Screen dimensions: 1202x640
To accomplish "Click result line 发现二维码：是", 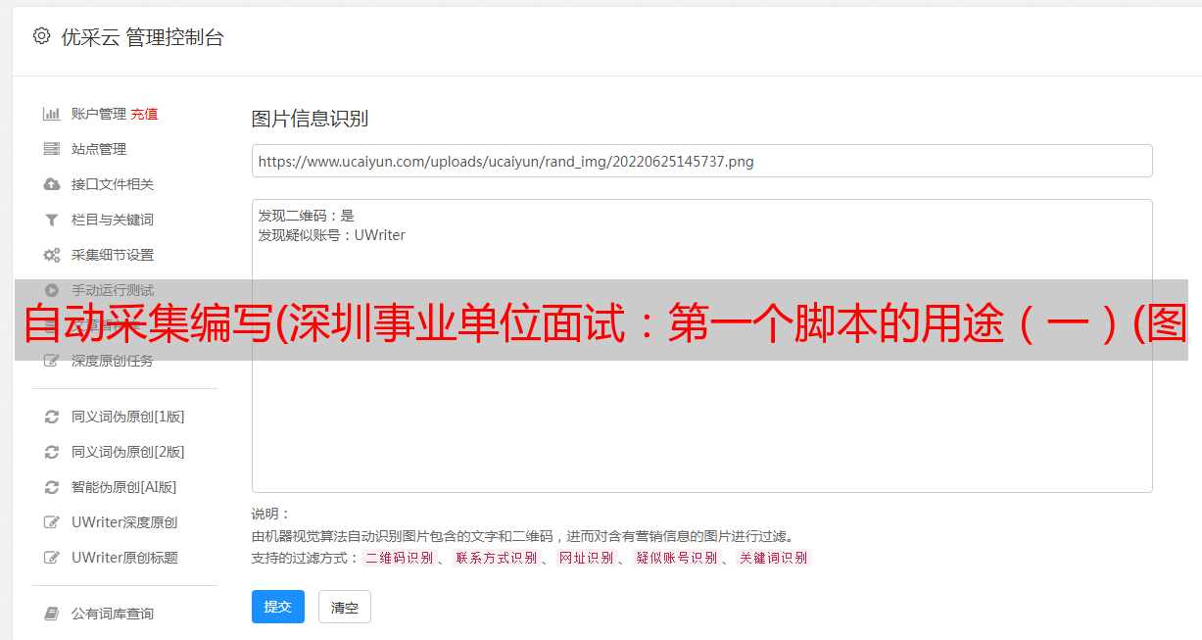I will (x=307, y=216).
